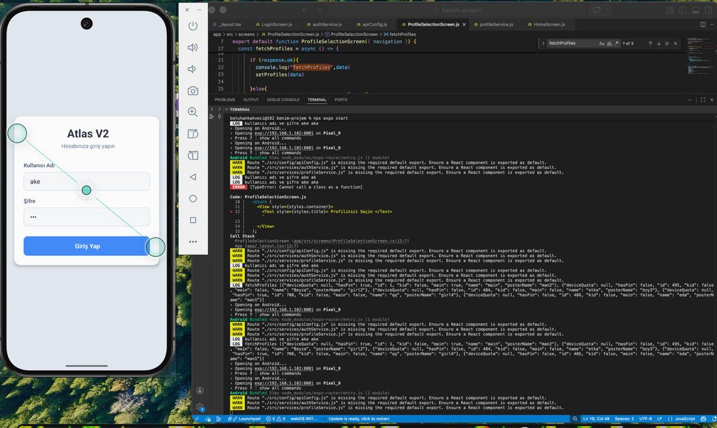Take an emulator screenshot with camera icon
The height and width of the screenshot is (428, 717).
(x=192, y=91)
